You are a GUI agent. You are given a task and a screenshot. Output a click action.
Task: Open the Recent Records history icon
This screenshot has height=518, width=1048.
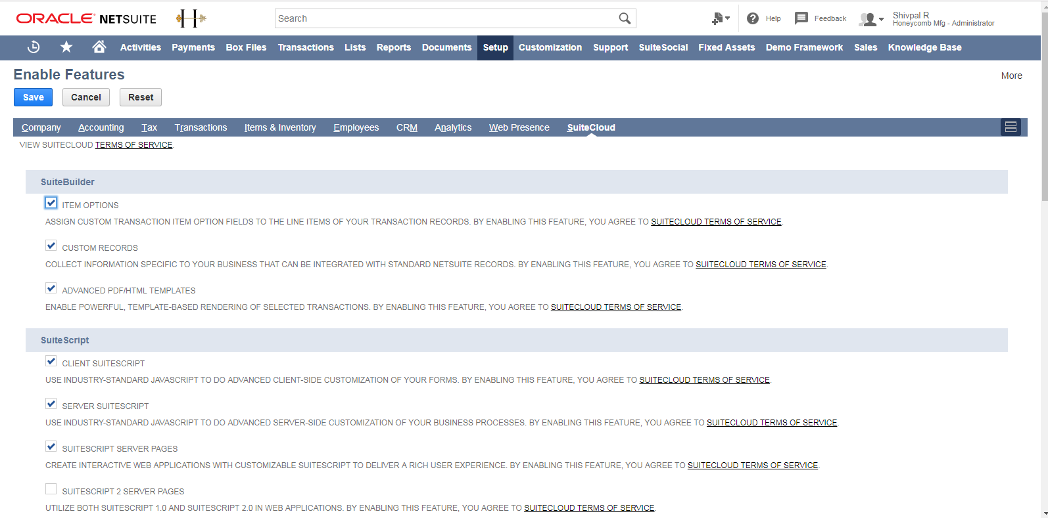pos(34,47)
